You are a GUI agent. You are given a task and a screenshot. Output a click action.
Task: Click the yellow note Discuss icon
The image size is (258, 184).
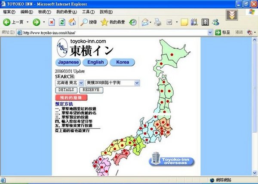click(x=184, y=22)
